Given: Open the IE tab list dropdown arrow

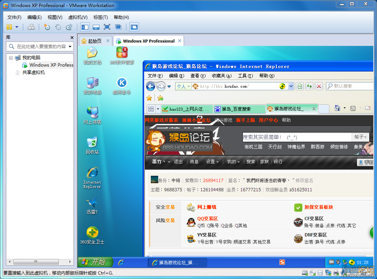Looking at the screenshot, I should pyautogui.click(x=158, y=109).
